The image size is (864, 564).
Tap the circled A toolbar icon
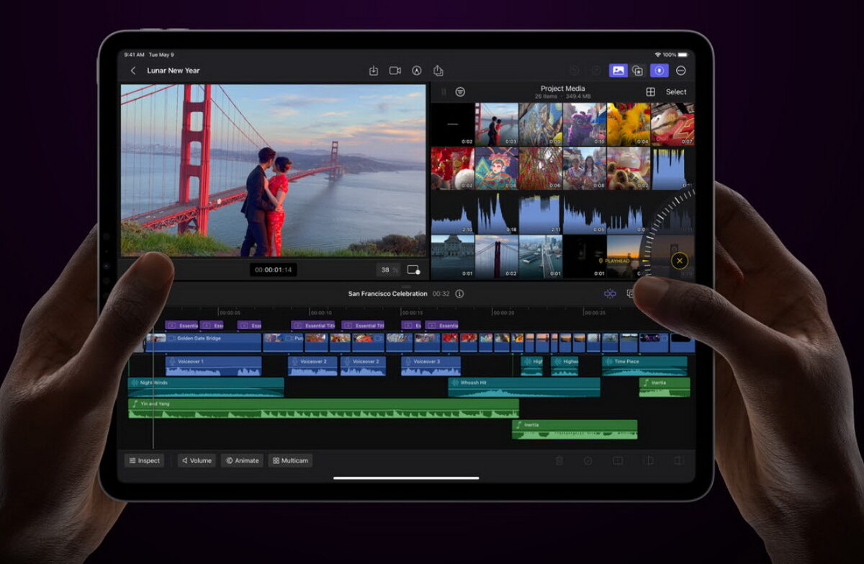416,71
